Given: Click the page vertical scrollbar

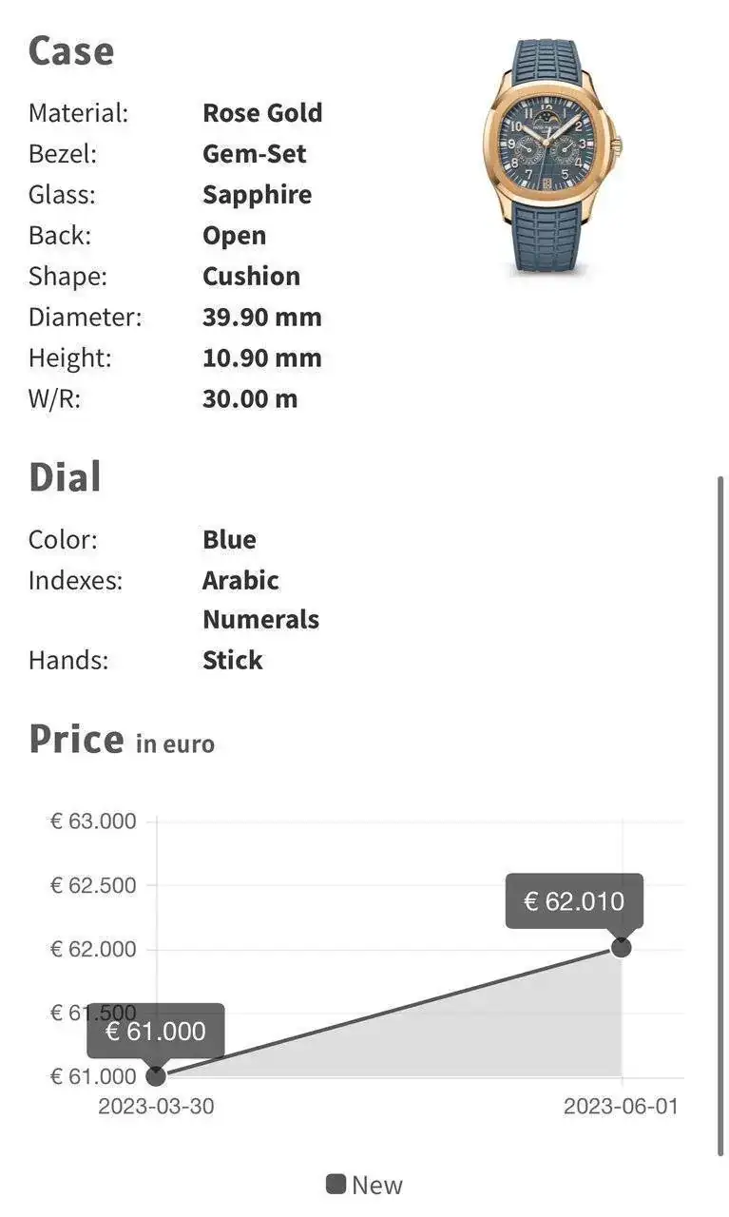Looking at the screenshot, I should click(719, 818).
